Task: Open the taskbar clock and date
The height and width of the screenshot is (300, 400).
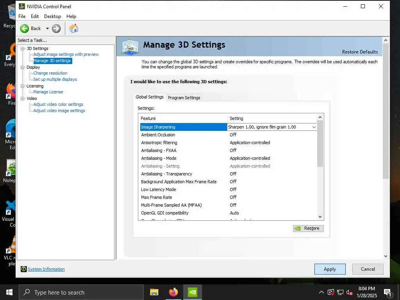Action: (x=366, y=292)
